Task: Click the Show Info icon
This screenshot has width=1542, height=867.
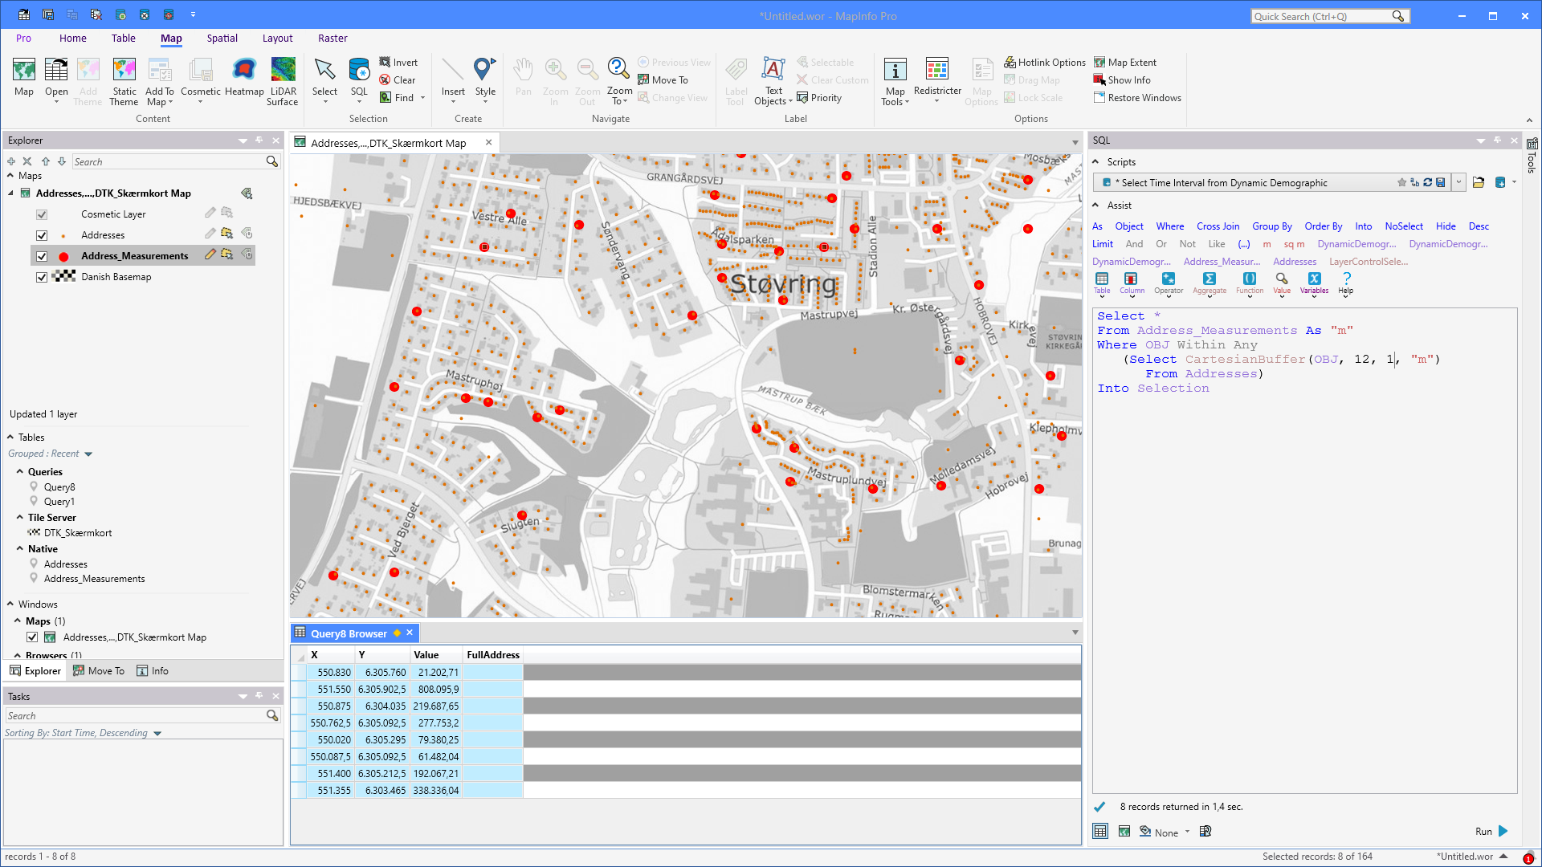Action: [1099, 79]
